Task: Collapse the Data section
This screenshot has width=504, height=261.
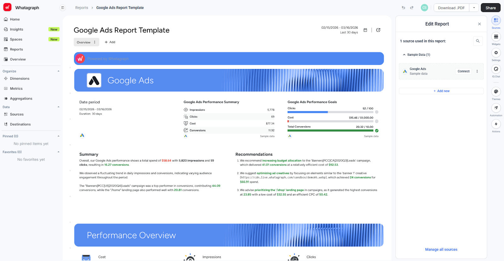Action: [58, 107]
